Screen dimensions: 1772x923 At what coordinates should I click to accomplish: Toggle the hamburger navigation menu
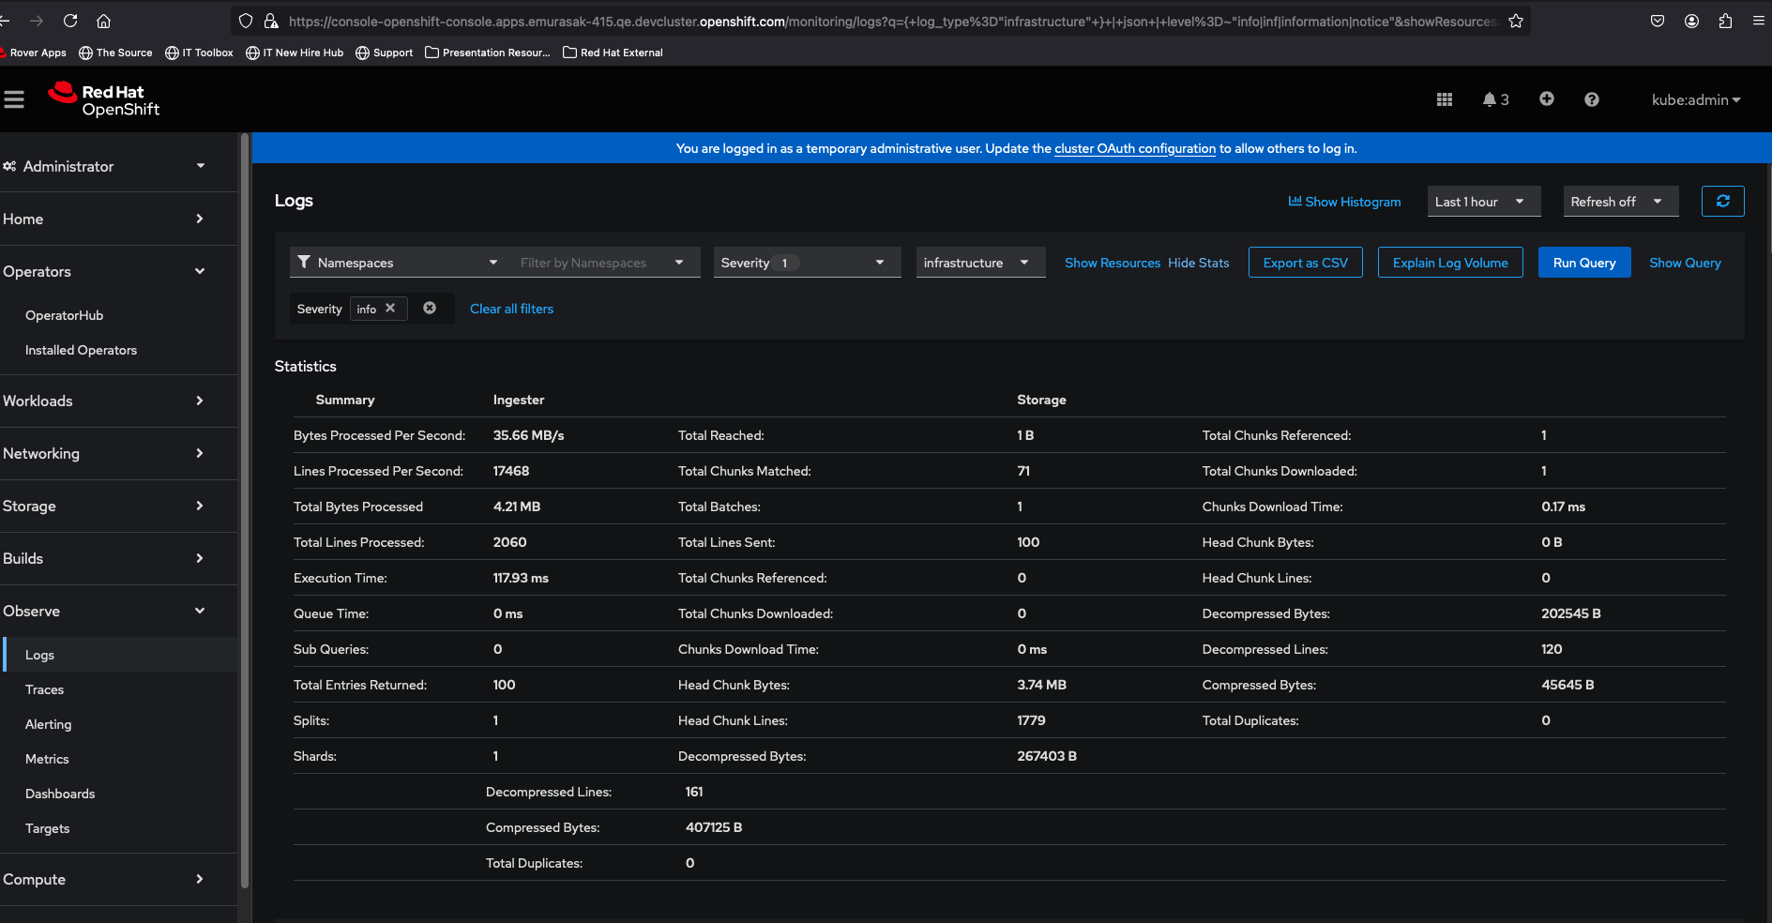[x=14, y=99]
